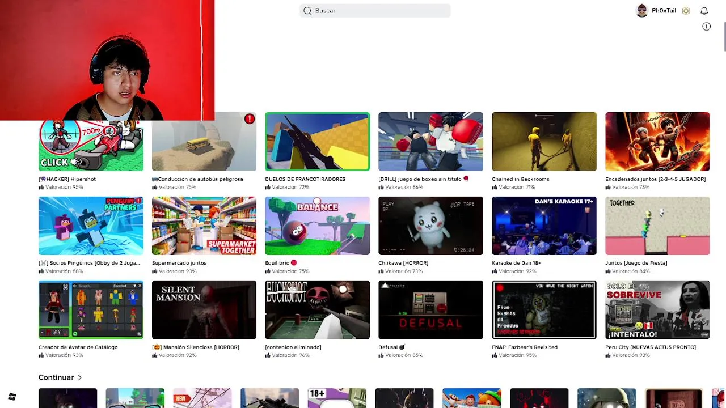Click rating text Valoración 96% under contenido eliminado

click(290, 355)
